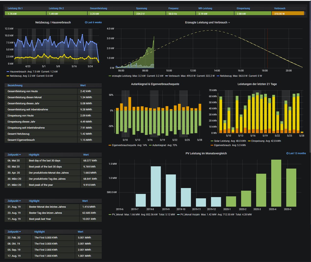Screen dimensions: 311x262
Task: Open the "Netzbezug / Hausverbrauch" panel title menu
Action: 53,23
